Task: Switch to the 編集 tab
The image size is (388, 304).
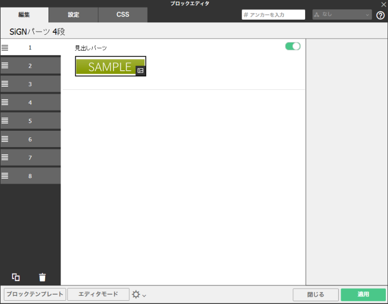Action: [x=24, y=15]
